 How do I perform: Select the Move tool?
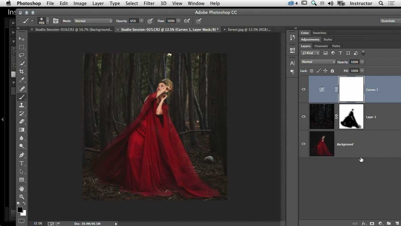pos(22,39)
